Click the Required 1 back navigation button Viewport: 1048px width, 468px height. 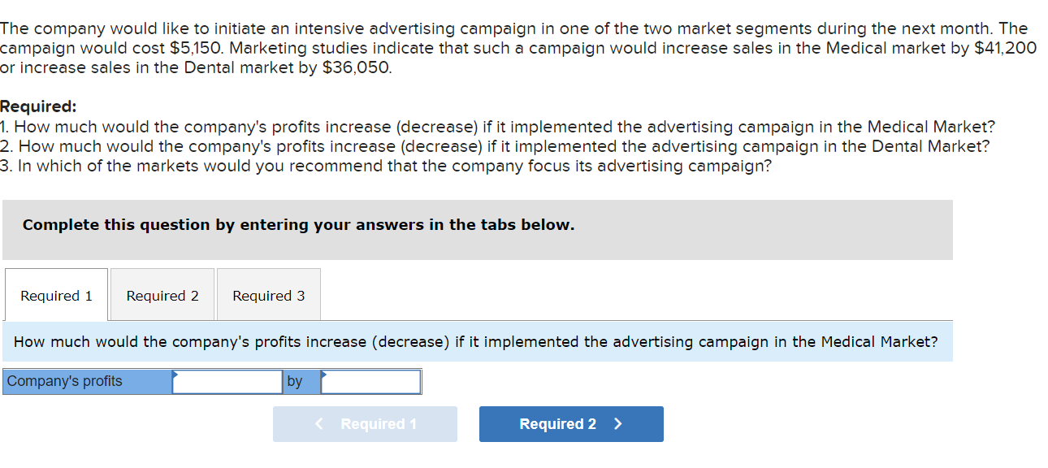[x=365, y=423]
